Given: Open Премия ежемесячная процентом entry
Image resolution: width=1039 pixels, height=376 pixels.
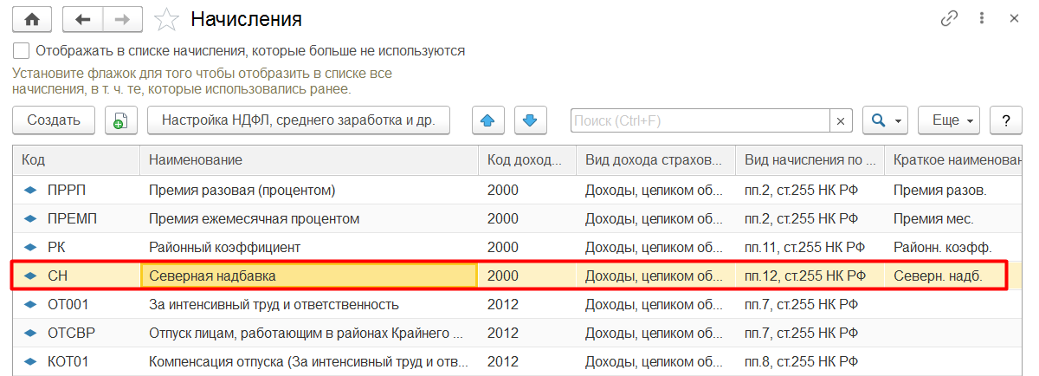Looking at the screenshot, I should tap(309, 218).
